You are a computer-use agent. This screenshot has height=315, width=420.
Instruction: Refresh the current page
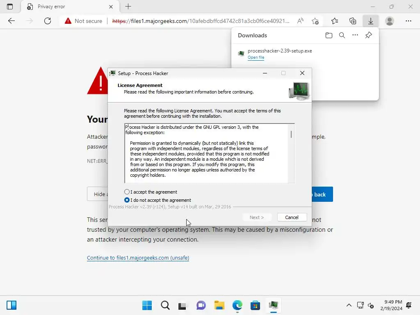click(x=48, y=21)
